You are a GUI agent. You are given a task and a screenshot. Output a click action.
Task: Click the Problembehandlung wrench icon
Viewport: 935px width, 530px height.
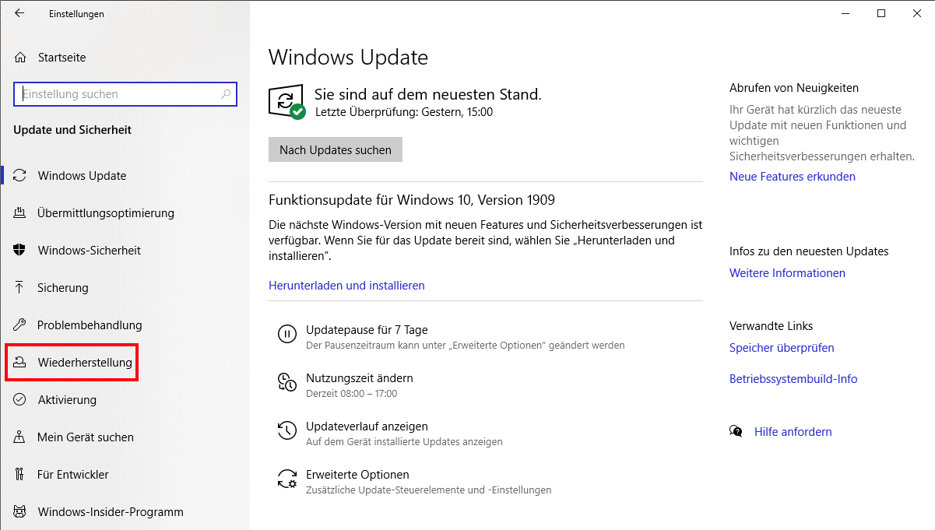[20, 325]
